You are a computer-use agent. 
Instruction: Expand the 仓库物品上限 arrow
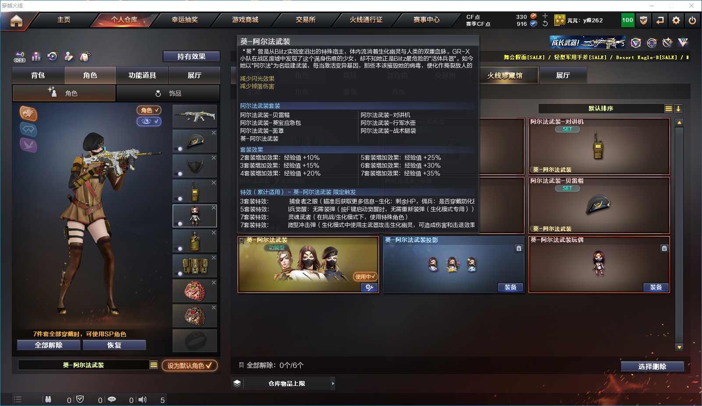point(333,383)
